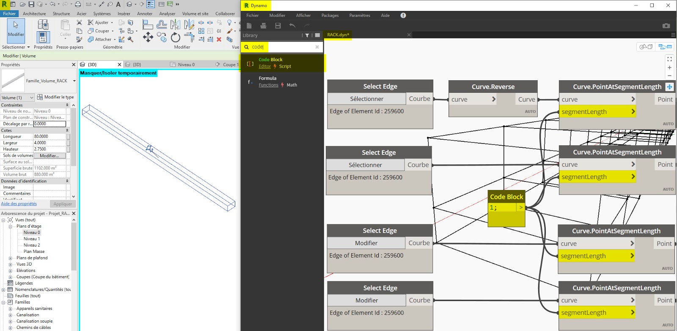The height and width of the screenshot is (331, 677).
Task: Open Famille_Volume_RACK type selector dropdown
Action: [74, 81]
